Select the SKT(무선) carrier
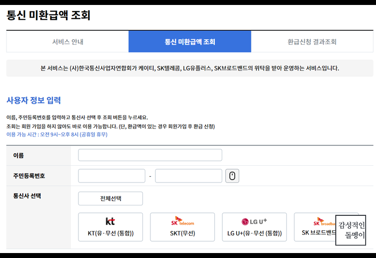This screenshot has height=258, width=376. click(x=183, y=227)
